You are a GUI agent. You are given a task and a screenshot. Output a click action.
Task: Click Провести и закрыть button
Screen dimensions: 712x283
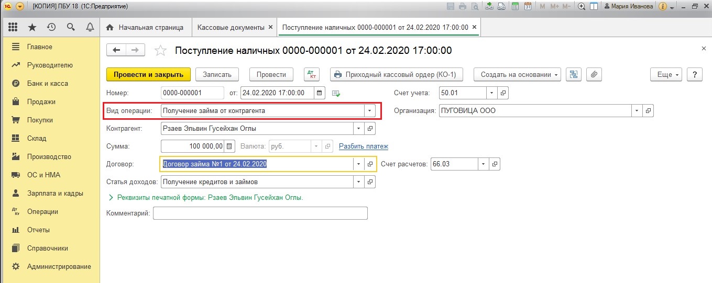point(149,74)
